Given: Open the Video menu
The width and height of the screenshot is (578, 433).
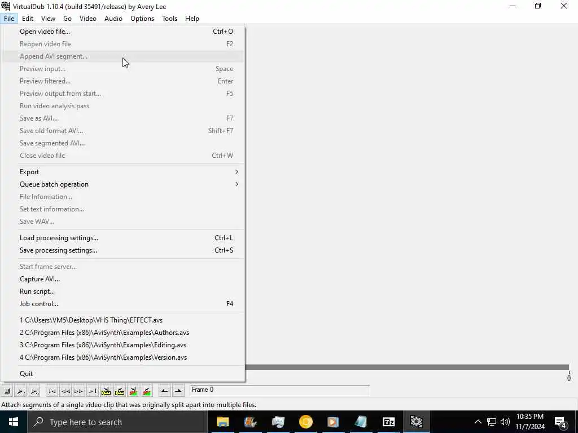Looking at the screenshot, I should 88,19.
